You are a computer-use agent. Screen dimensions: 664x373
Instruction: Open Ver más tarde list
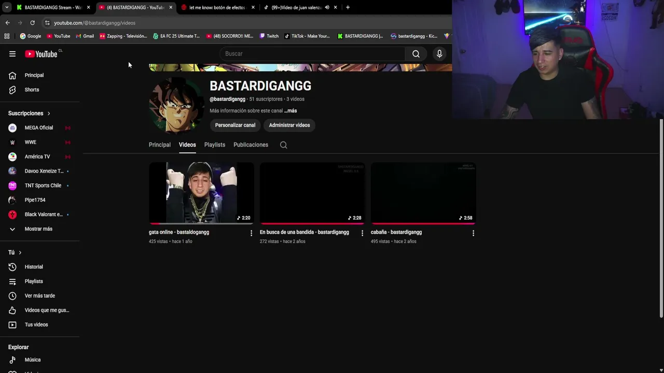pos(40,296)
